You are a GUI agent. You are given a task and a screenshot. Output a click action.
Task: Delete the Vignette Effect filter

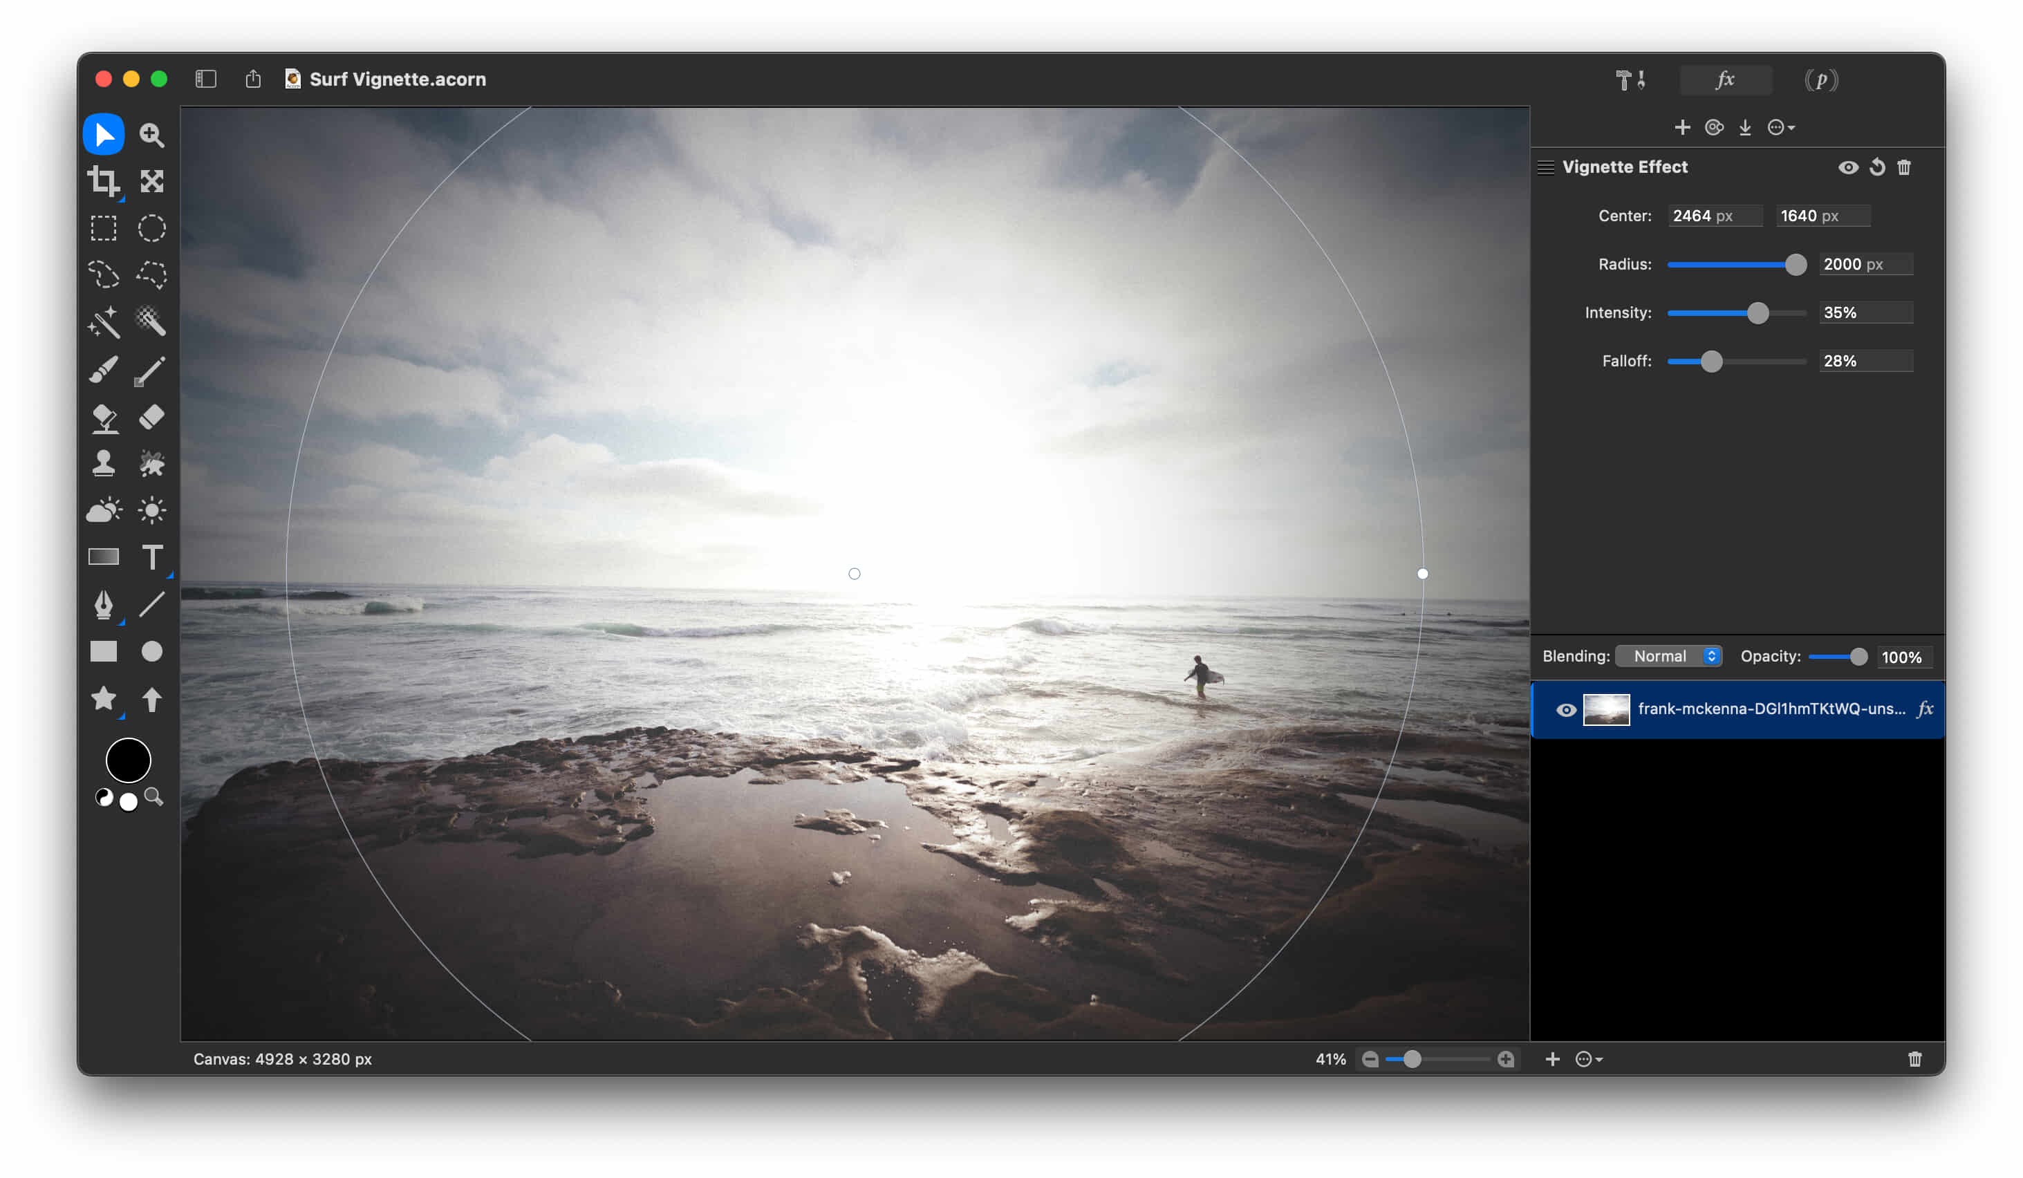pyautogui.click(x=1904, y=167)
